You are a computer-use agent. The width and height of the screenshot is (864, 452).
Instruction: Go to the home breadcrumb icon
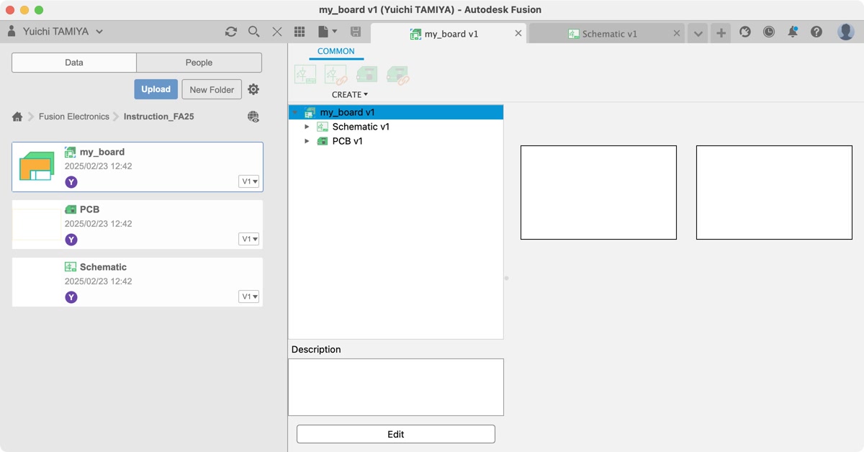tap(17, 117)
